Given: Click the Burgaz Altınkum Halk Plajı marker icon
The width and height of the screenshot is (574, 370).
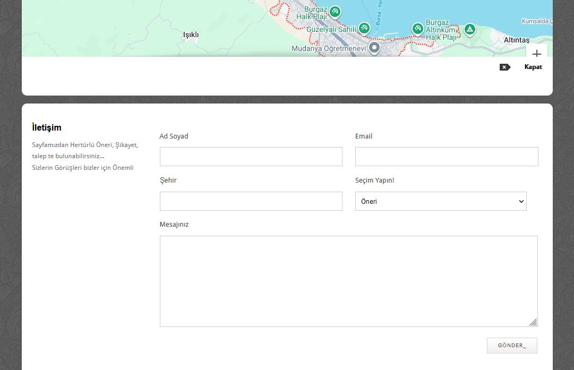Looking at the screenshot, I should 418,28.
